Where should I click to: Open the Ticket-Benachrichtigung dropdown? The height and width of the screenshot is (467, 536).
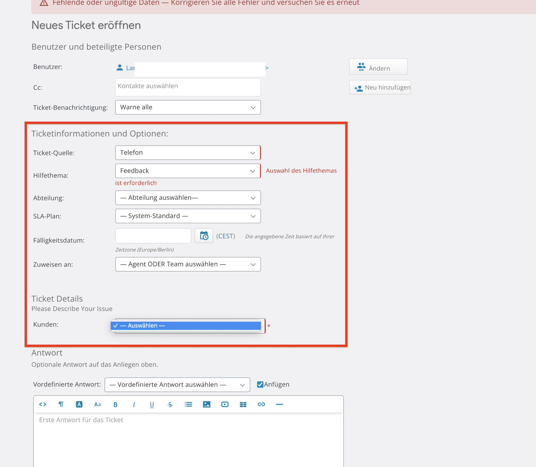tap(188, 107)
